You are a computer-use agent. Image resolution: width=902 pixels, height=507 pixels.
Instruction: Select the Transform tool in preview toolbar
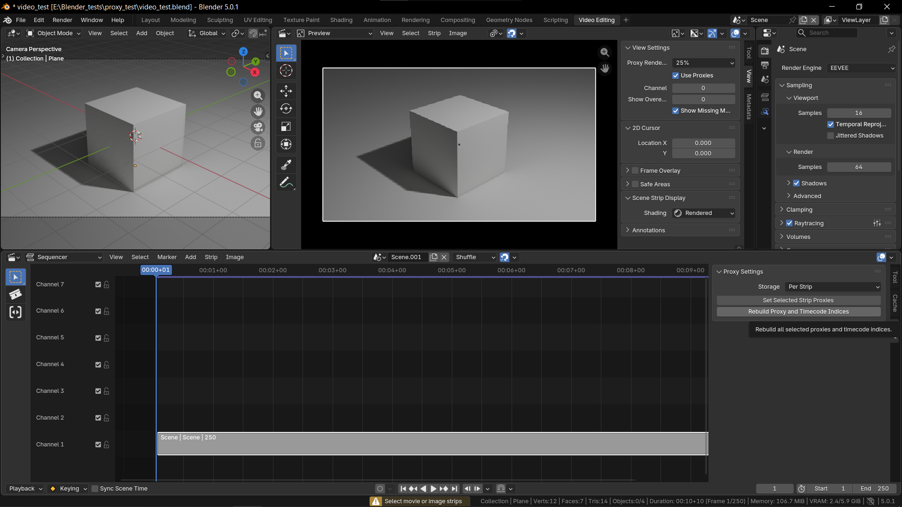(x=286, y=145)
